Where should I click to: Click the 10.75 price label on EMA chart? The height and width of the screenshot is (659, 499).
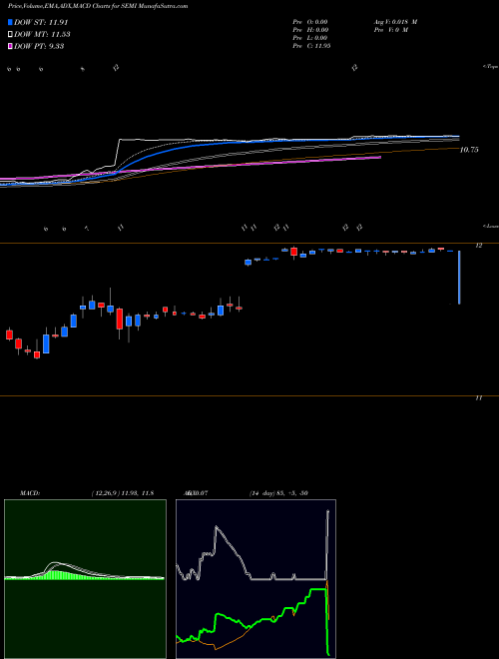(x=469, y=150)
